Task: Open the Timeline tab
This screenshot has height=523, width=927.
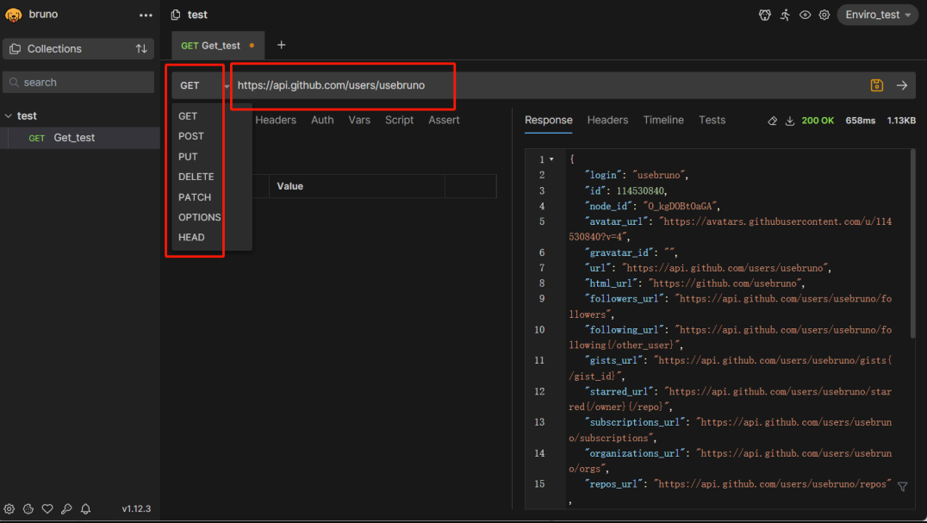Action: 663,120
